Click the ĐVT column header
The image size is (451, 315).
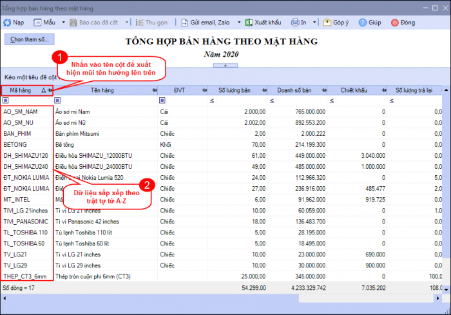click(178, 91)
